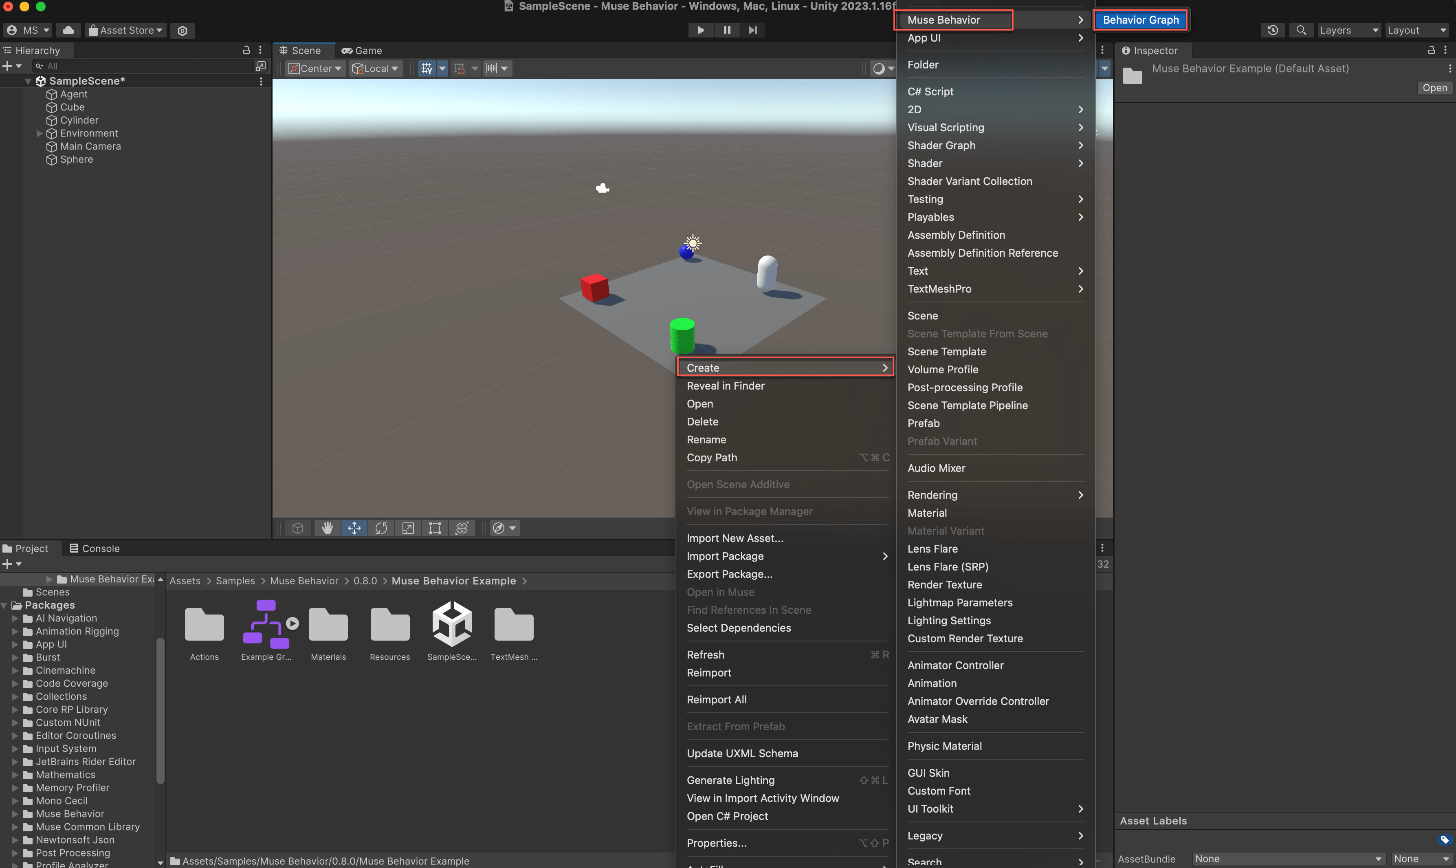The image size is (1456, 868).
Task: Toggle the scene grid visibility
Action: 427,68
